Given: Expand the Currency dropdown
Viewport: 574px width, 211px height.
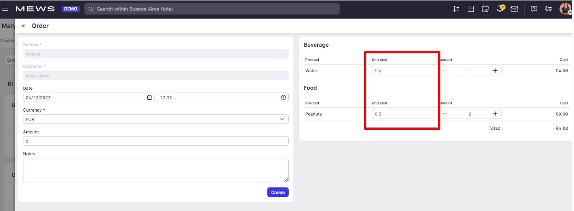Looking at the screenshot, I should coord(156,119).
